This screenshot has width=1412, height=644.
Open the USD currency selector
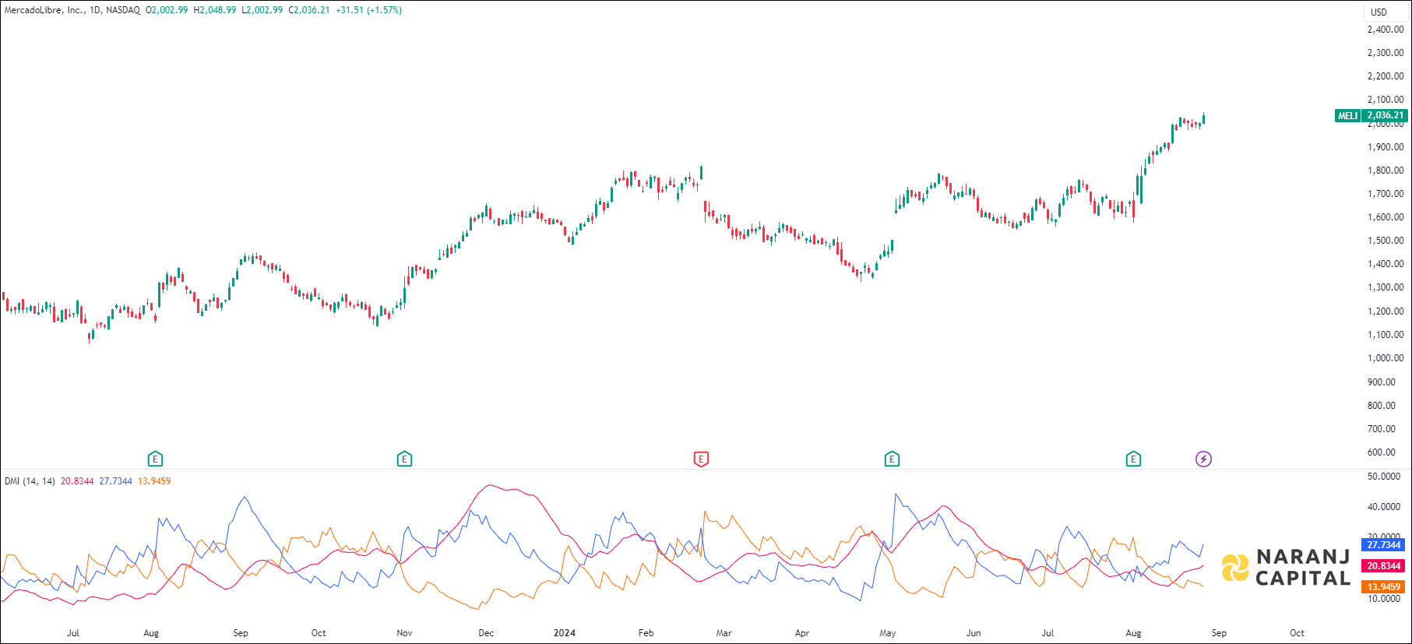click(x=1379, y=12)
